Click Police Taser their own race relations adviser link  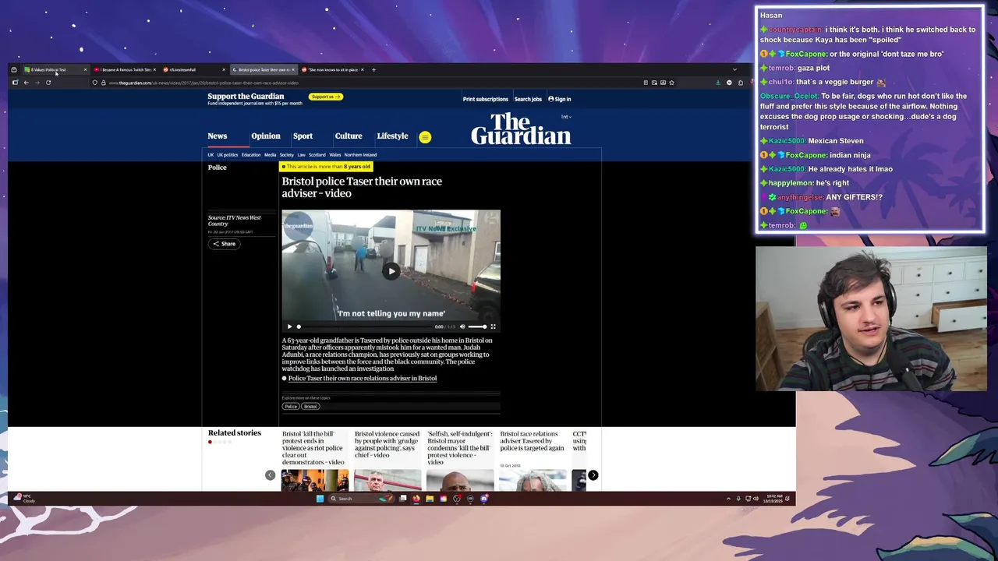tap(363, 379)
